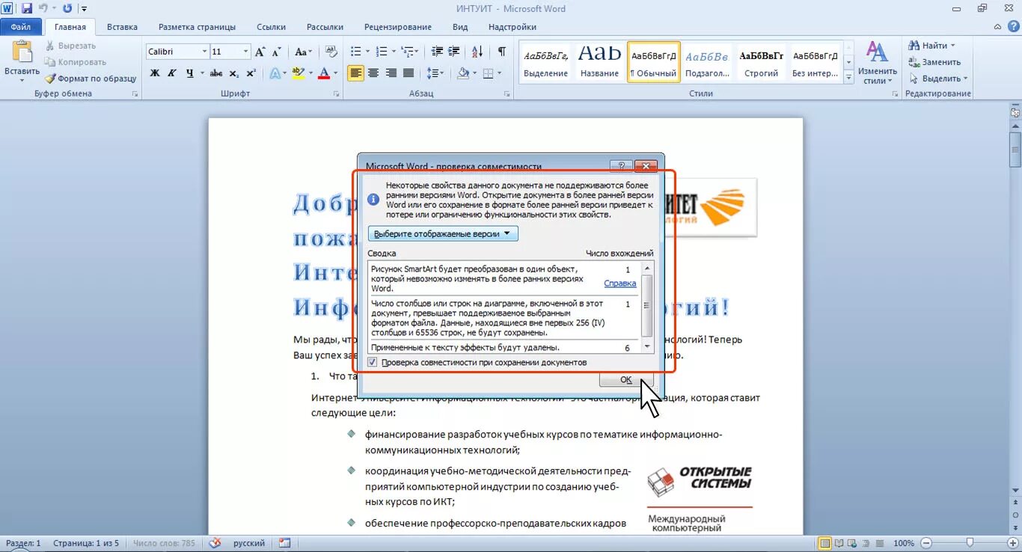Click OK in the compatibility checker dialog

626,380
